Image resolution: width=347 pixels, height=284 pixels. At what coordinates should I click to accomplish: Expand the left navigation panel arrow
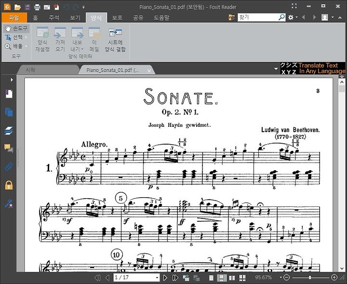click(x=12, y=80)
